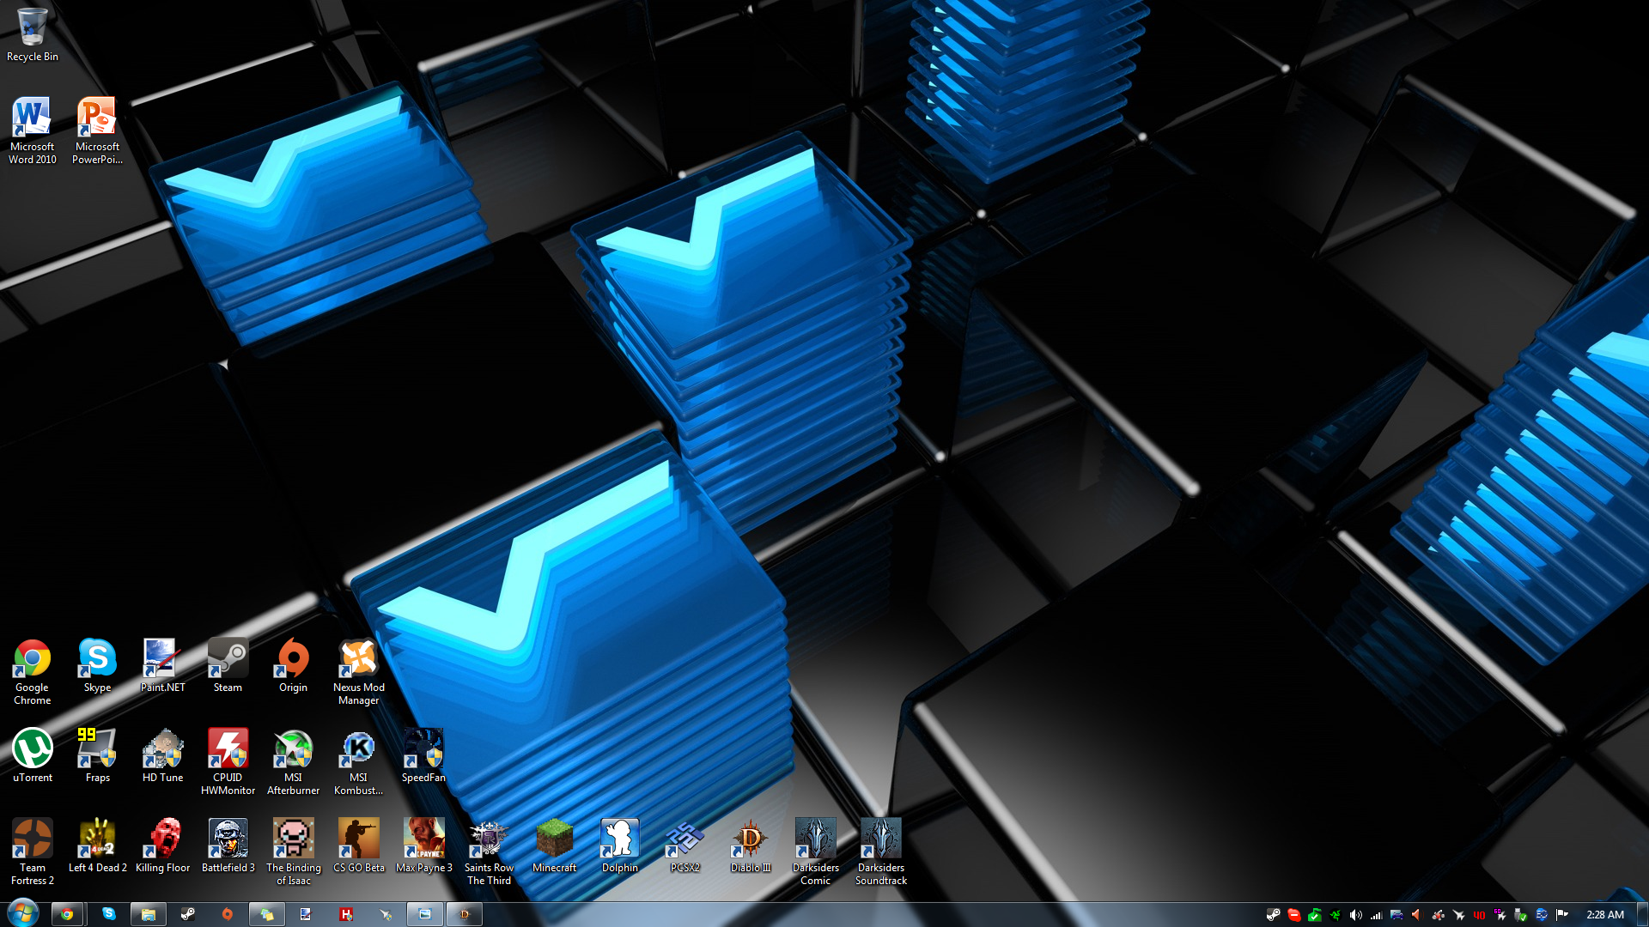Click the Show Desktop strip at the taskbar edge
This screenshot has height=927, width=1649.
point(1642,915)
